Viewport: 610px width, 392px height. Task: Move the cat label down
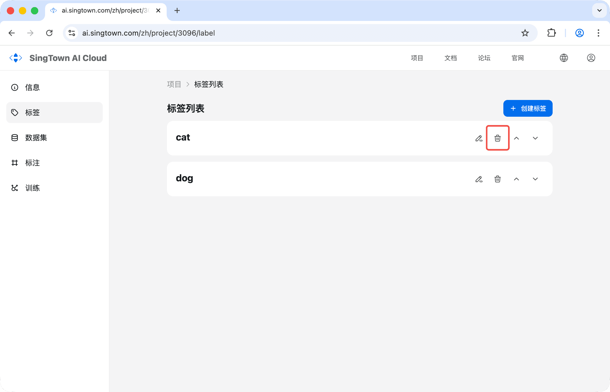[535, 138]
